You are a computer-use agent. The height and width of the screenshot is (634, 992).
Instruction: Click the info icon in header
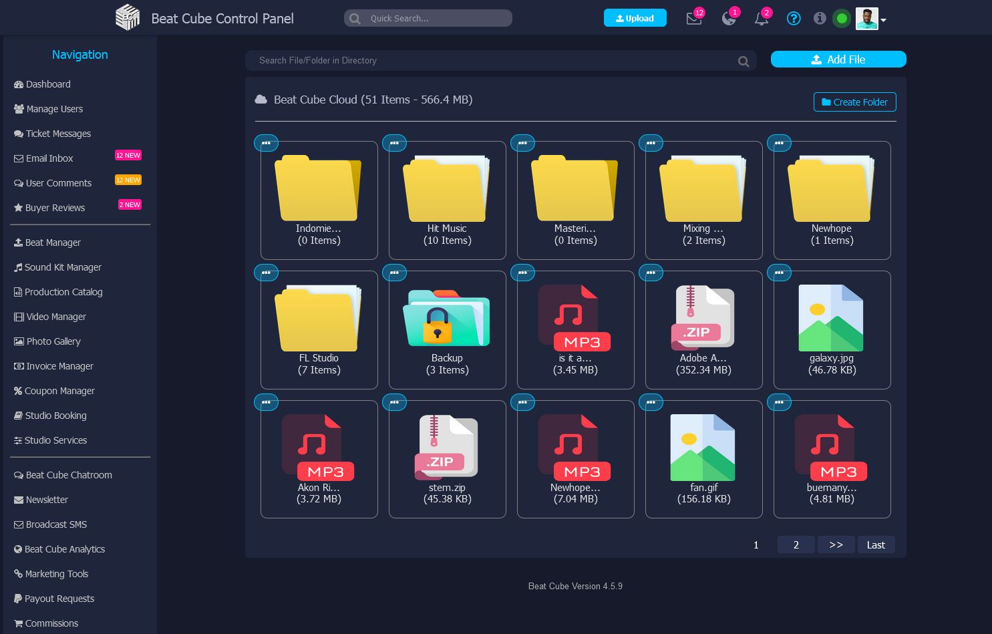pyautogui.click(x=819, y=19)
